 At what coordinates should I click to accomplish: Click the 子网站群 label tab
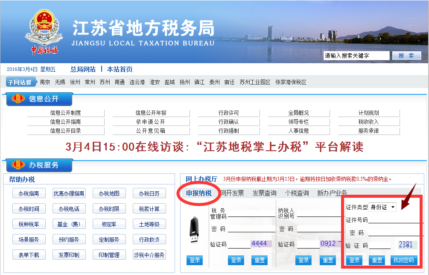21,82
